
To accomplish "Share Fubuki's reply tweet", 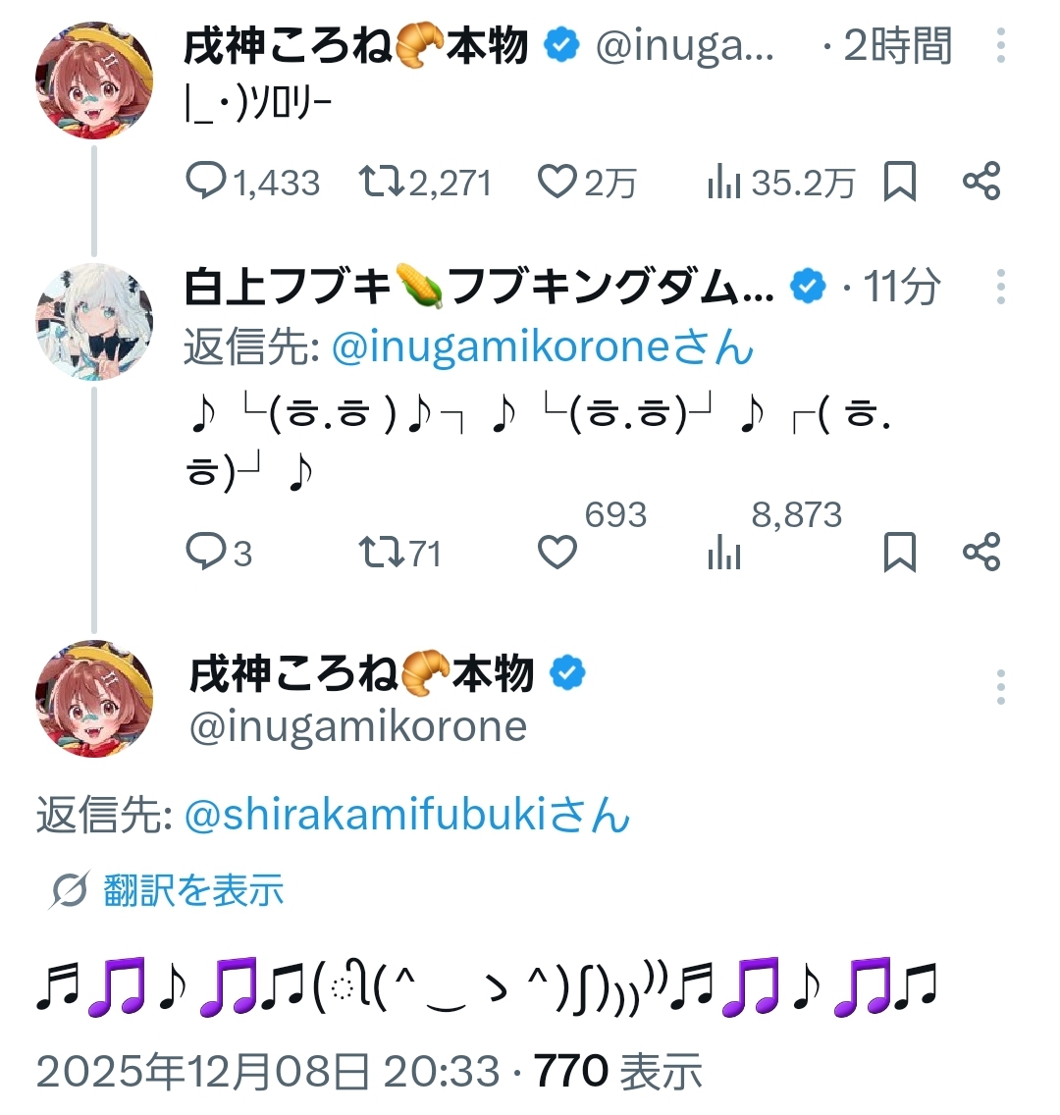I will (981, 553).
